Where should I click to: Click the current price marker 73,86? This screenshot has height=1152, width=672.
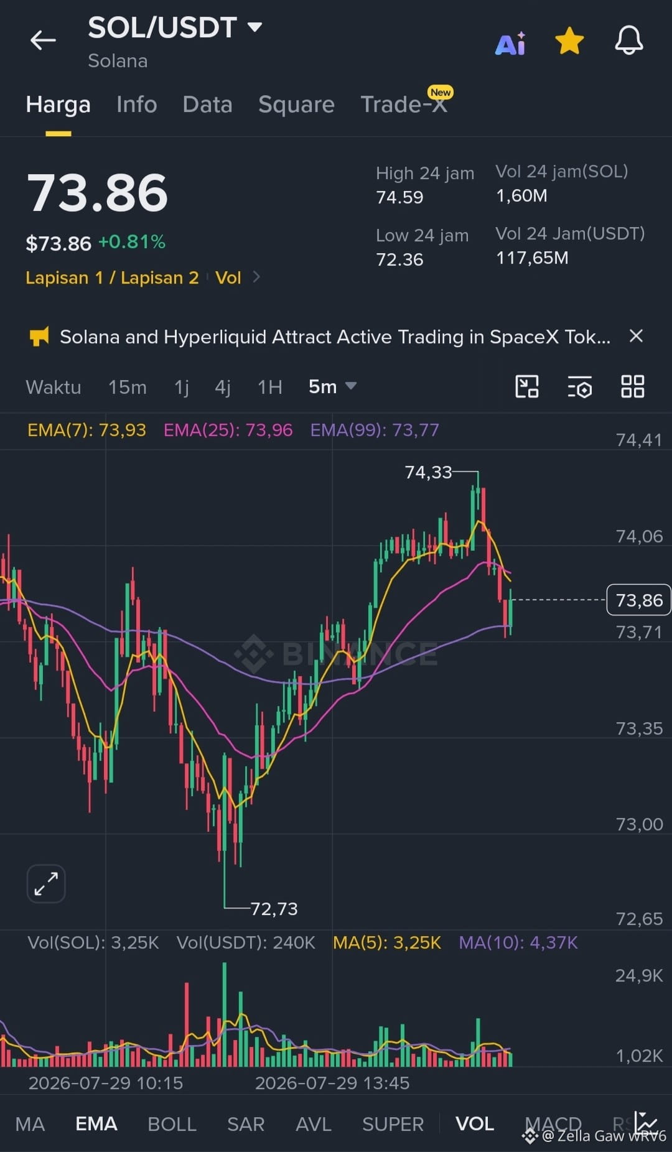pyautogui.click(x=638, y=600)
